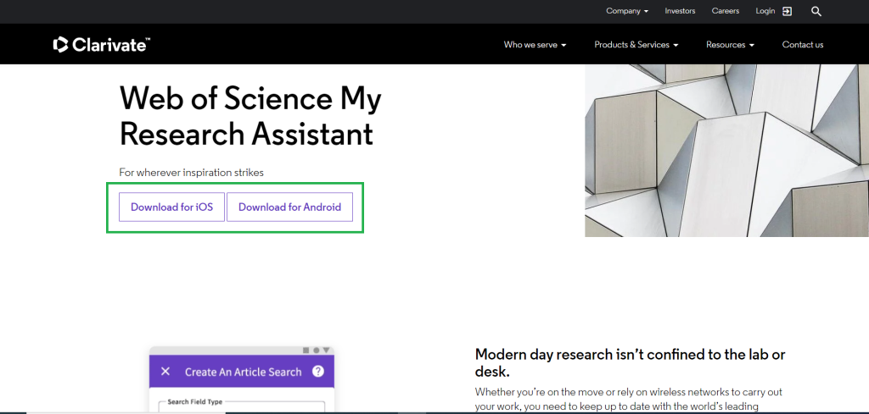Select Contact us in navigation
This screenshot has height=414, width=869.
pyautogui.click(x=803, y=45)
